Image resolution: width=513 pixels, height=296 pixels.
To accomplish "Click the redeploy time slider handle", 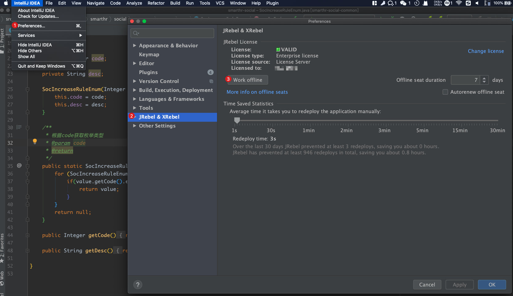I will coord(237,120).
